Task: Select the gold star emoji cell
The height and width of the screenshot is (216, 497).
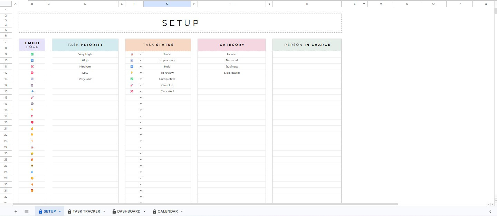Action: click(x=32, y=153)
